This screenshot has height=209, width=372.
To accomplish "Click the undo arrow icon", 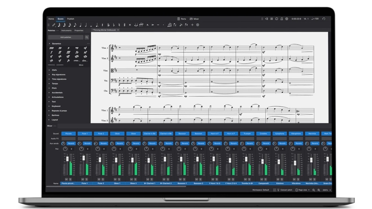I will [x=324, y=19].
